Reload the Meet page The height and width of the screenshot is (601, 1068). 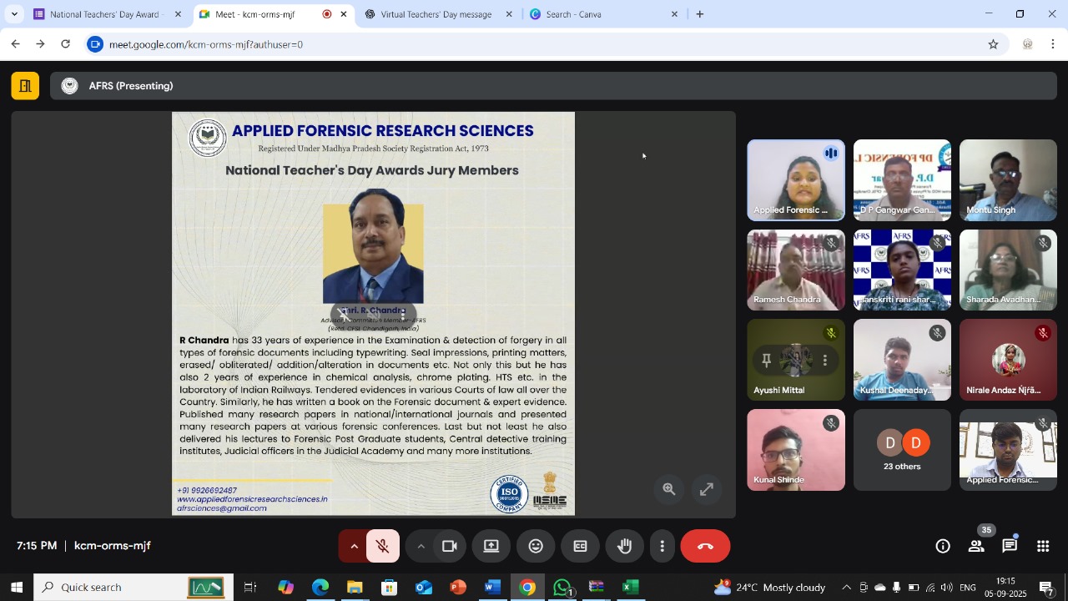(x=66, y=44)
